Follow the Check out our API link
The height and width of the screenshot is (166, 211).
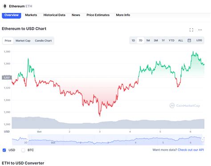pyautogui.click(x=191, y=150)
